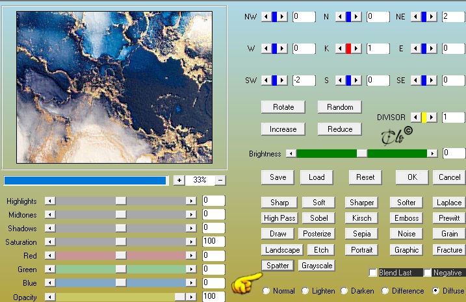
Task: Click Brightness slider left arrow
Action: pyautogui.click(x=291, y=153)
